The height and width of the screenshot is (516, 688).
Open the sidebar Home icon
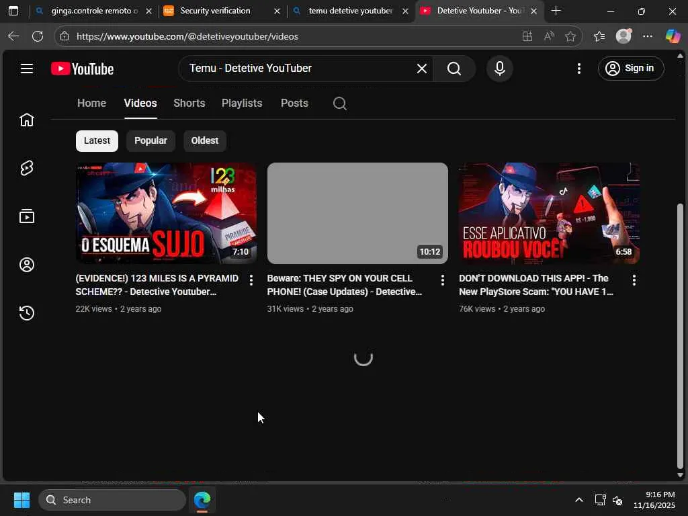pos(27,120)
